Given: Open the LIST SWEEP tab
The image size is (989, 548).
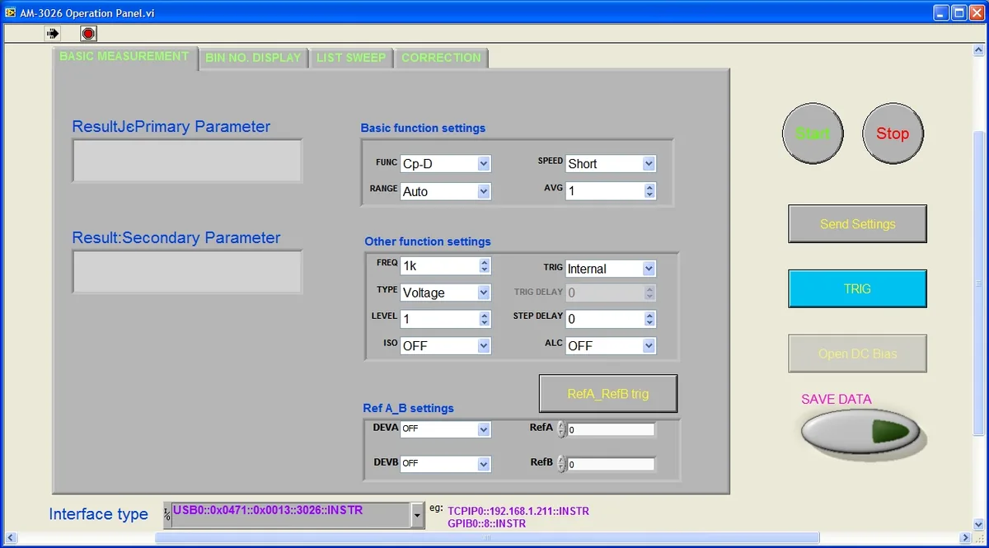Looking at the screenshot, I should (x=351, y=58).
